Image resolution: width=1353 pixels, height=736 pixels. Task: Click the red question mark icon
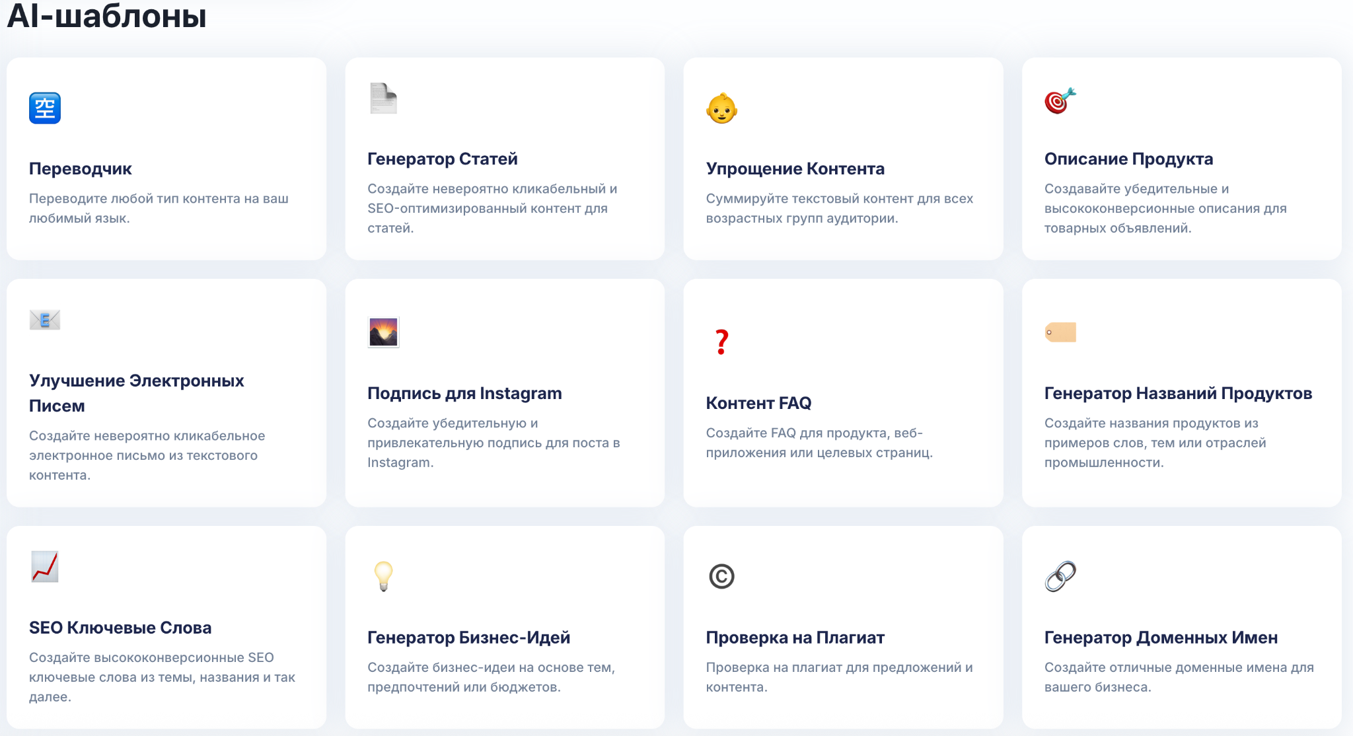pyautogui.click(x=721, y=342)
